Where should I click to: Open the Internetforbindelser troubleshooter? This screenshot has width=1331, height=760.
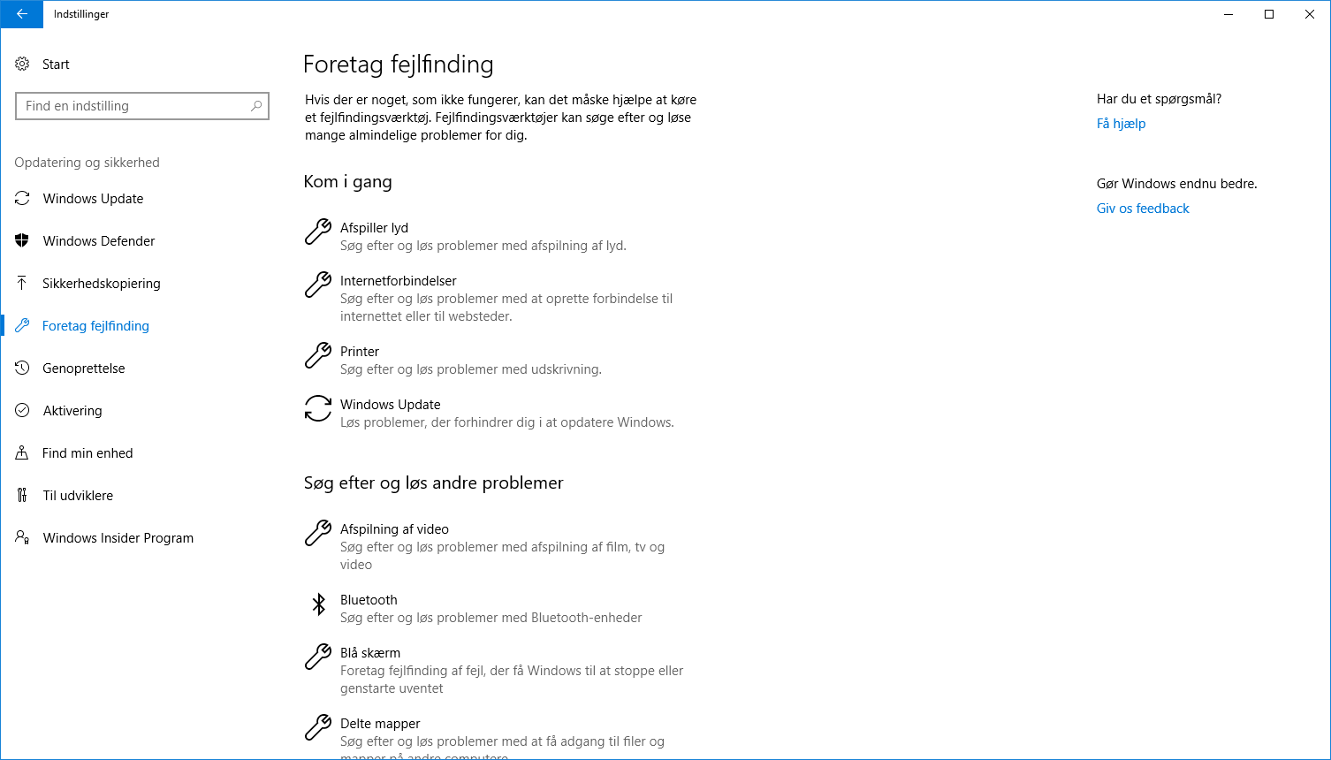(398, 280)
